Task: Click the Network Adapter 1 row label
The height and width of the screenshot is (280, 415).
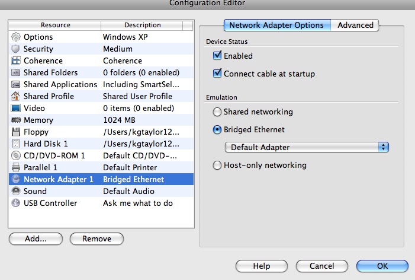Action: (x=59, y=180)
